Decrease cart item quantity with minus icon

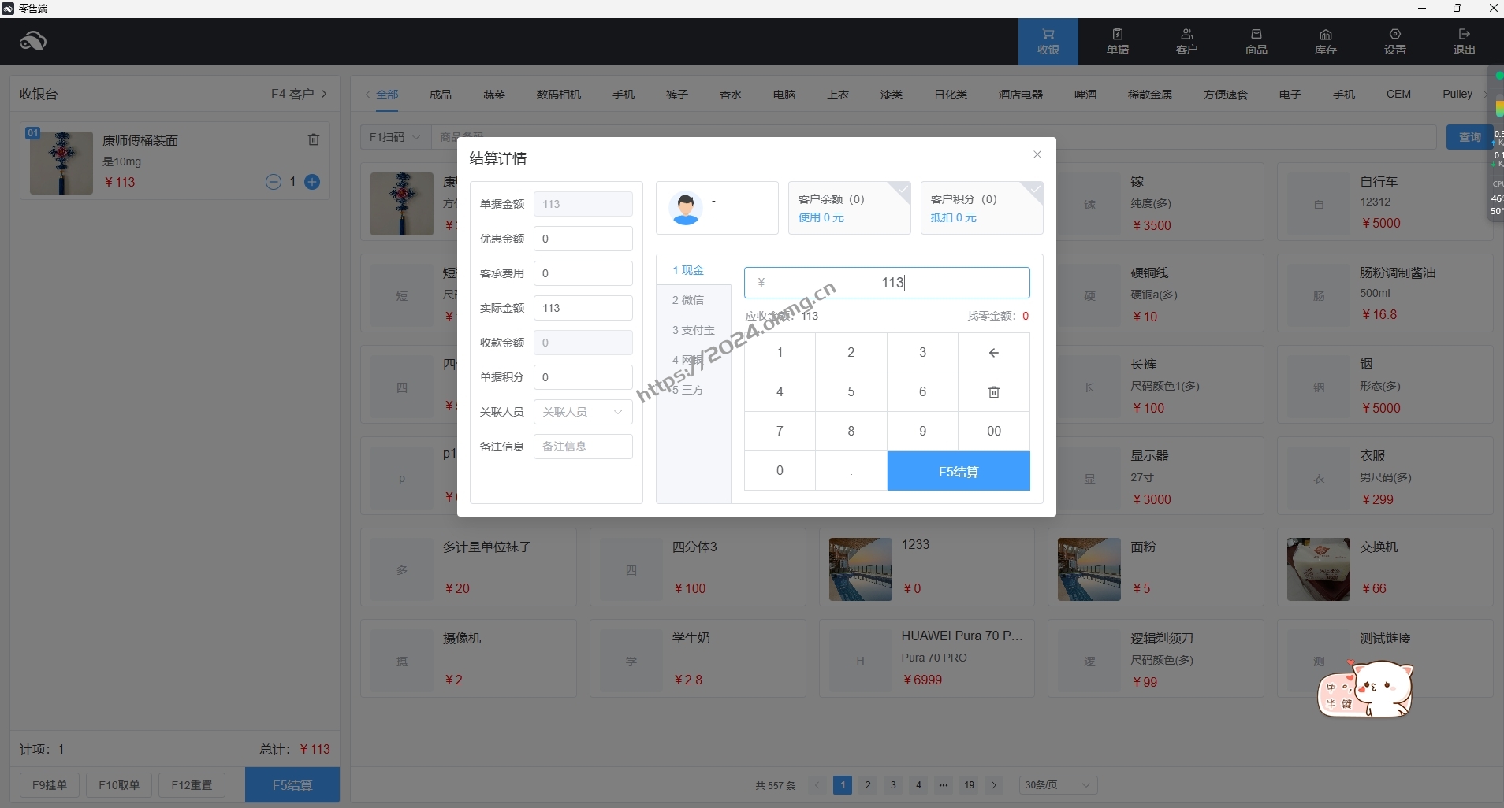[274, 182]
